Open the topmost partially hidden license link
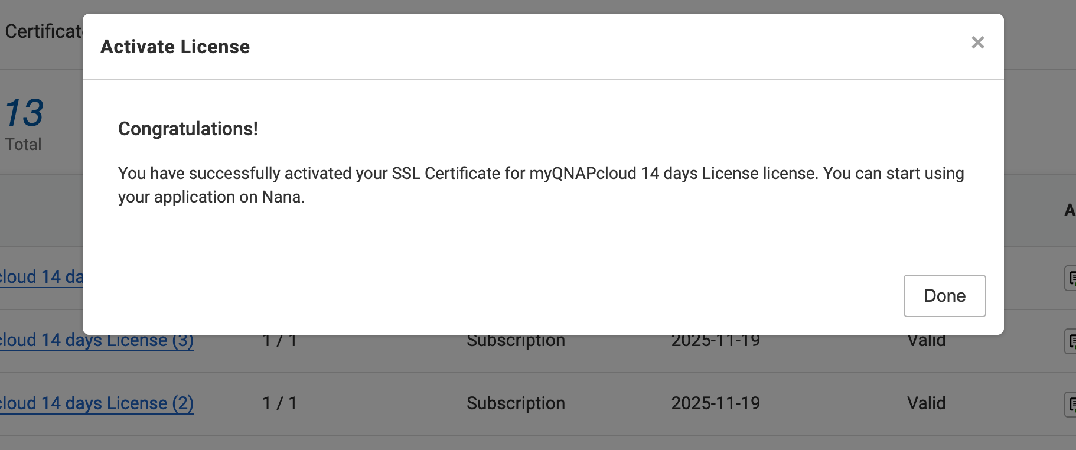The height and width of the screenshot is (450, 1076). (x=41, y=277)
